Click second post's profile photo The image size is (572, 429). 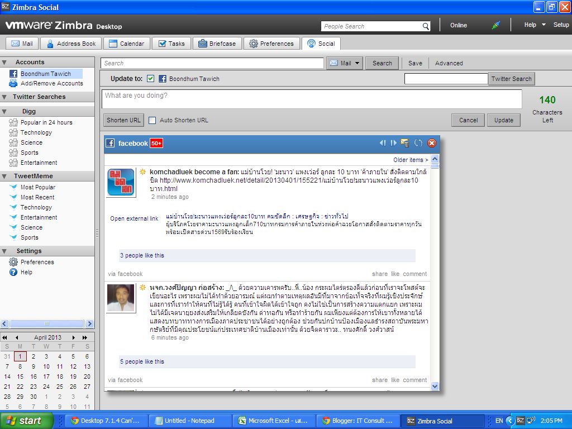point(121,298)
